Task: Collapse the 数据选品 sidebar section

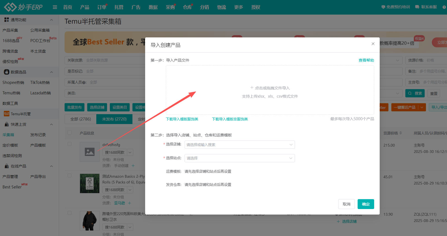Action: 51,72
